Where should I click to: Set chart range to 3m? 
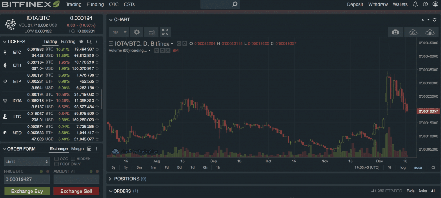(x=139, y=167)
